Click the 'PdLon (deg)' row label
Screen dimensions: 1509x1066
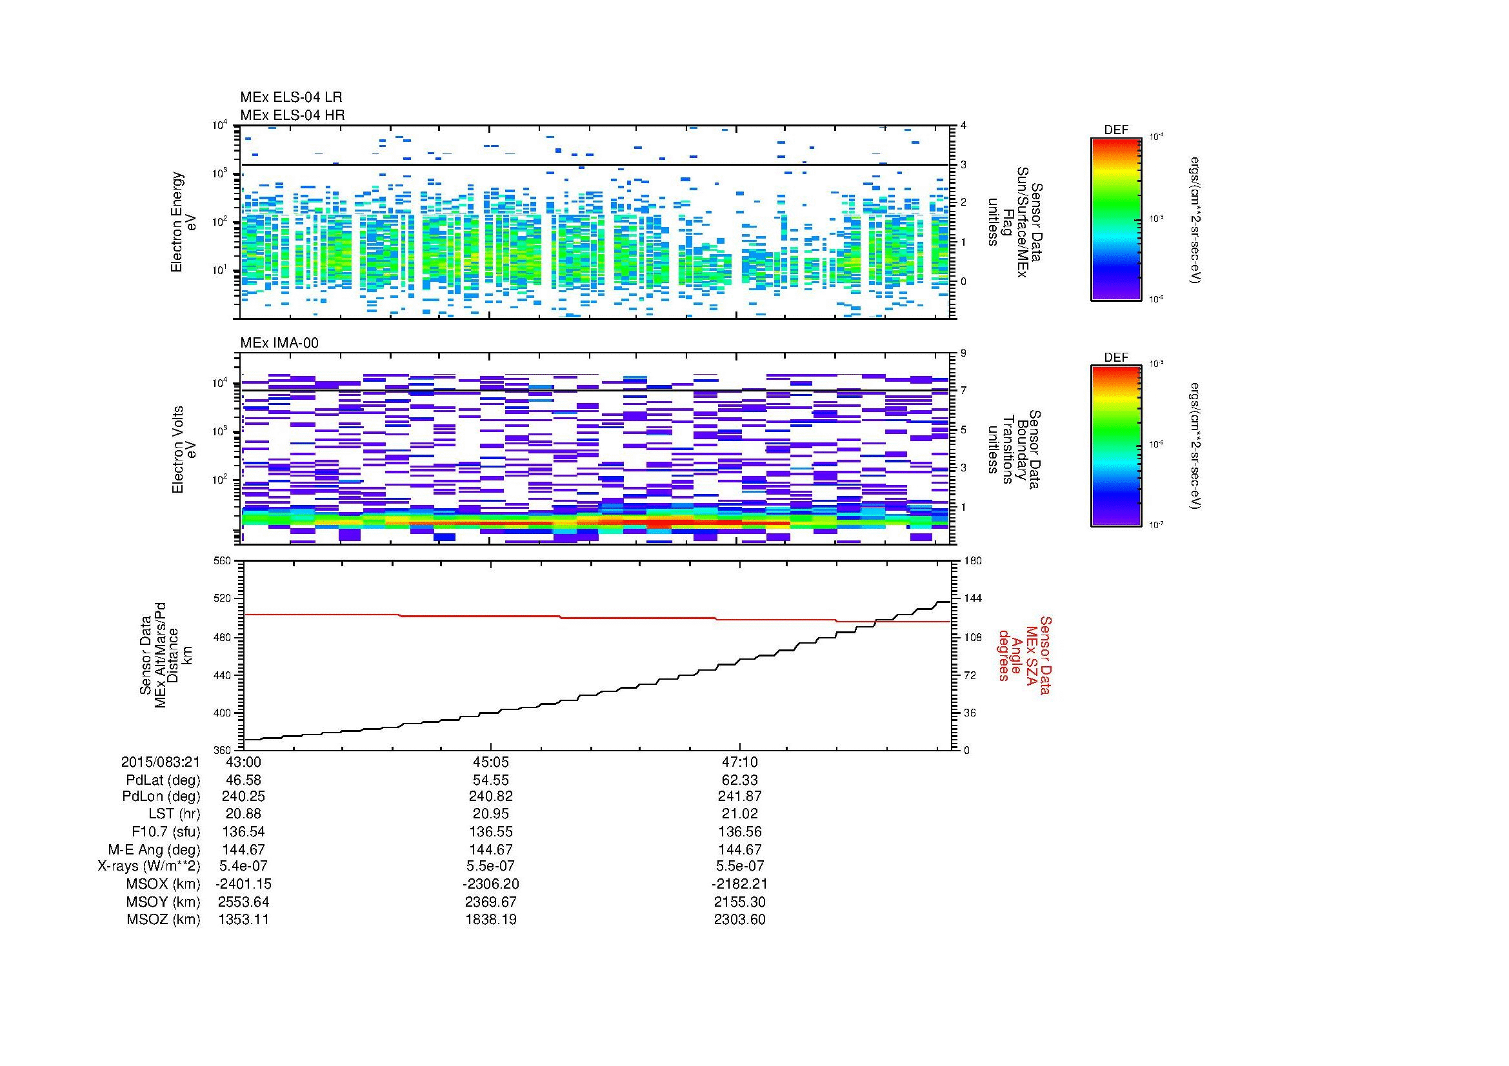coord(162,796)
